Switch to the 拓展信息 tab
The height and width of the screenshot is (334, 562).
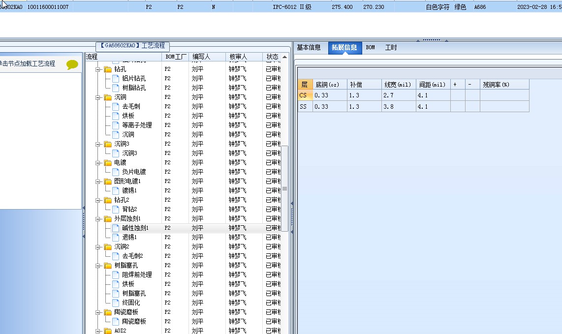click(344, 47)
